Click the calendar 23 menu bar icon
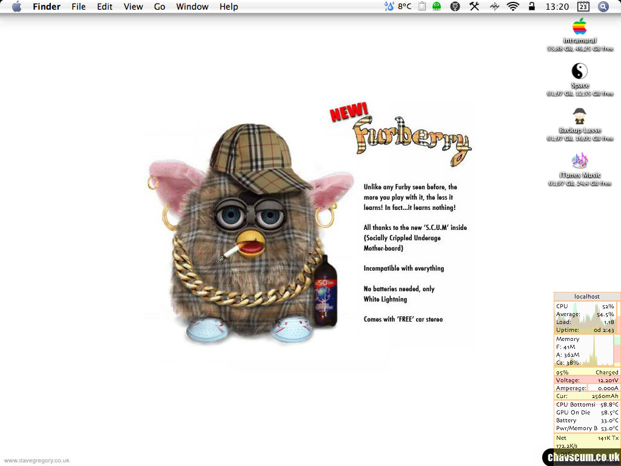The width and height of the screenshot is (621, 466). point(583,6)
